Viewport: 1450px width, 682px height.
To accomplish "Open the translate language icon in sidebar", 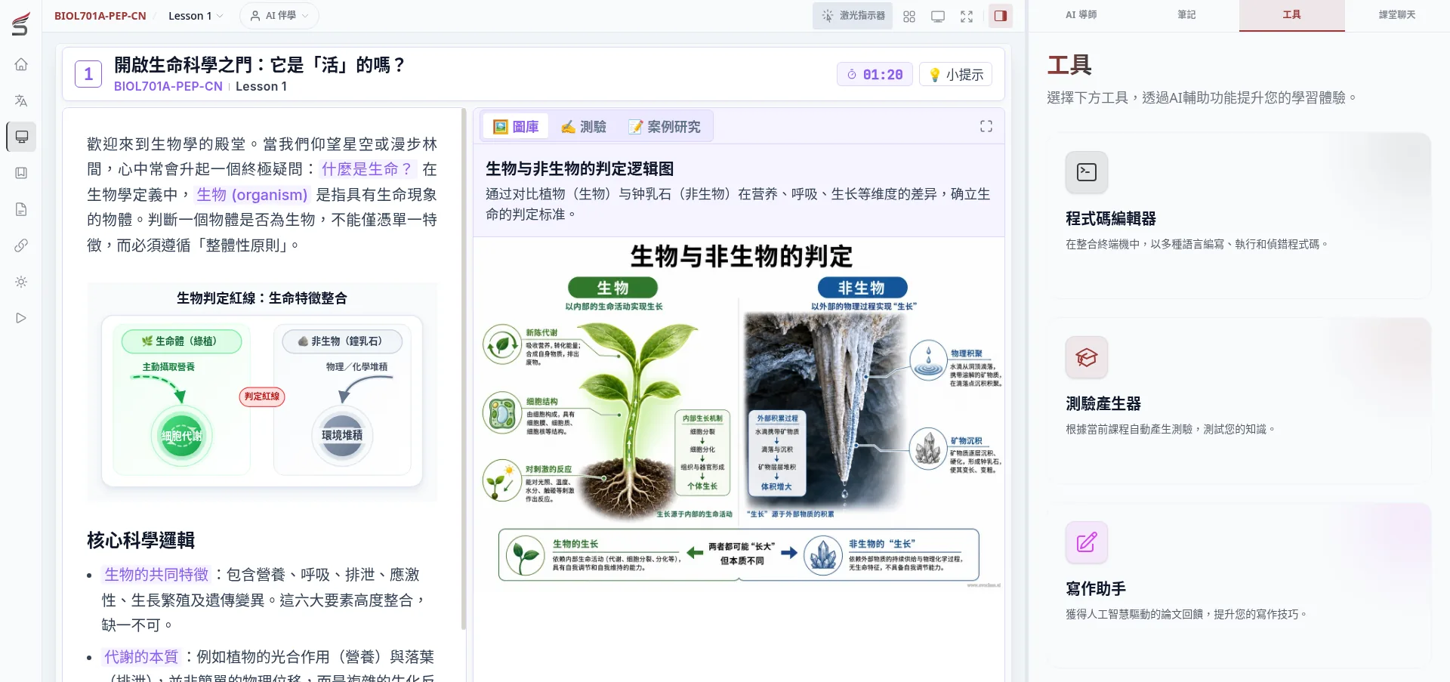I will 21,100.
